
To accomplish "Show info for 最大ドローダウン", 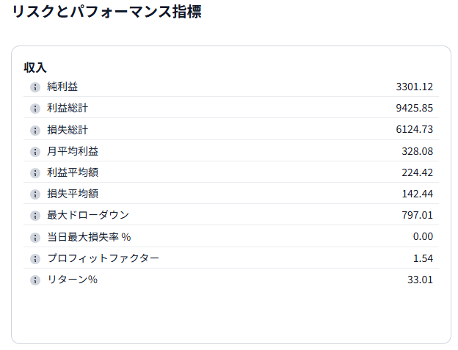I will click(x=34, y=216).
